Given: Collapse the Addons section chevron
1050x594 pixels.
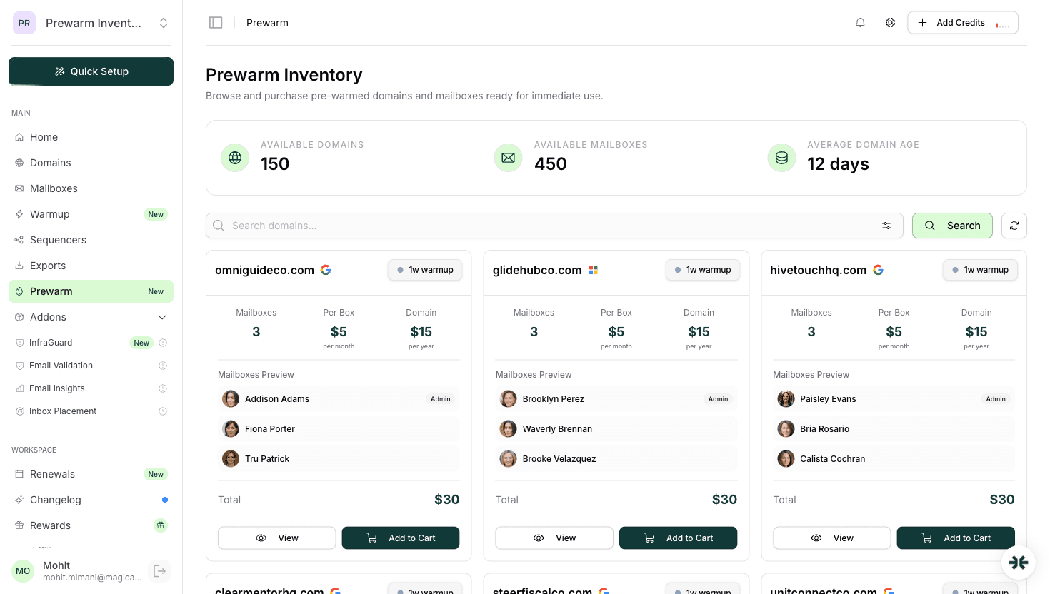Looking at the screenshot, I should 161,316.
